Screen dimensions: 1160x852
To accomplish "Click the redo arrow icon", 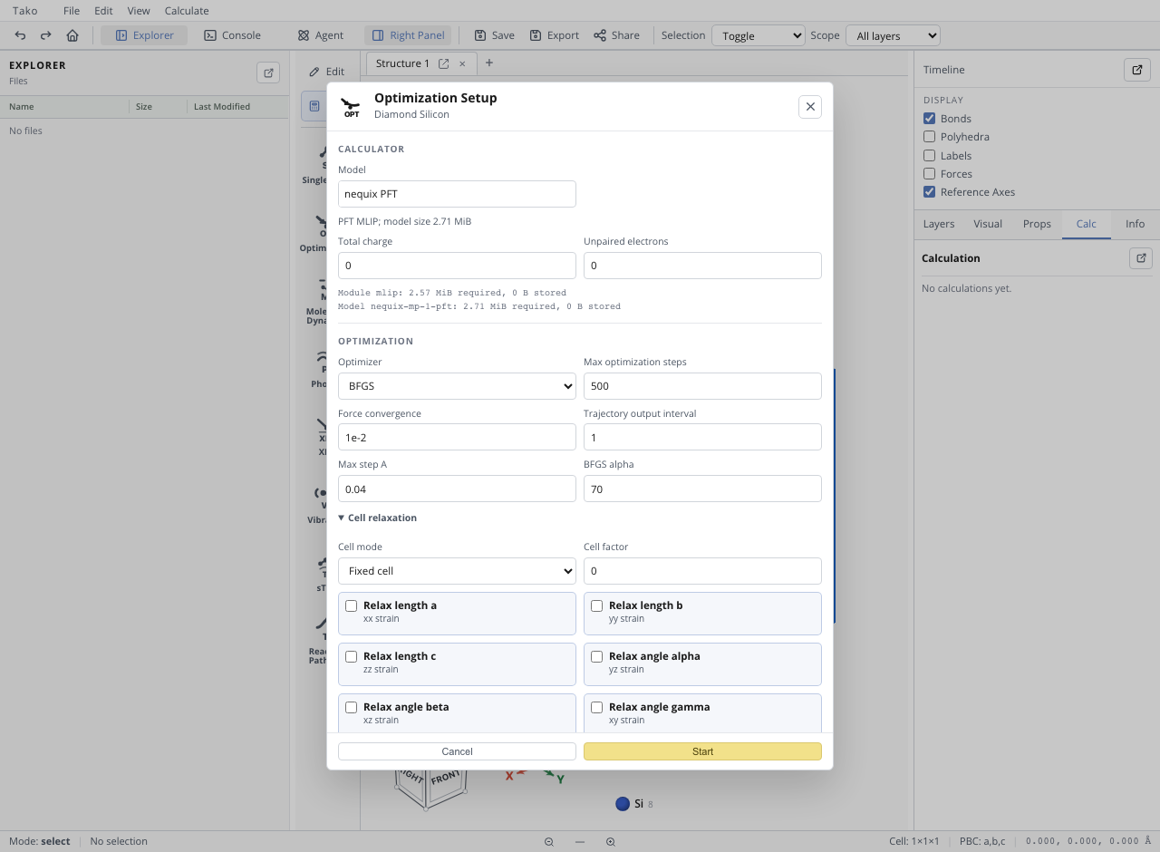I will coord(46,35).
